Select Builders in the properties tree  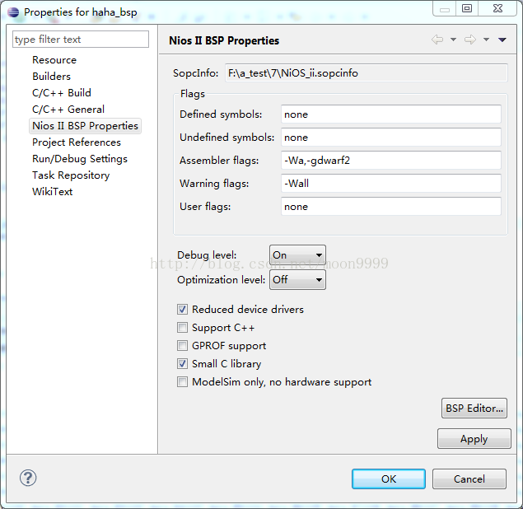[x=51, y=77]
